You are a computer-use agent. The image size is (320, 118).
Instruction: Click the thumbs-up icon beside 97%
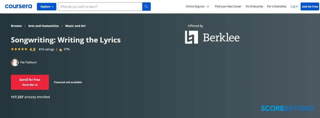click(61, 49)
